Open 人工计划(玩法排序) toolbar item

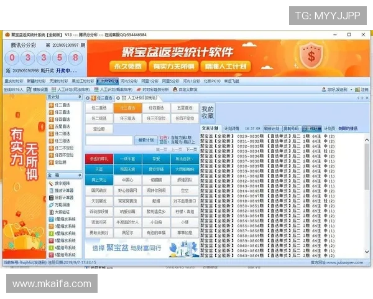coord(71,90)
